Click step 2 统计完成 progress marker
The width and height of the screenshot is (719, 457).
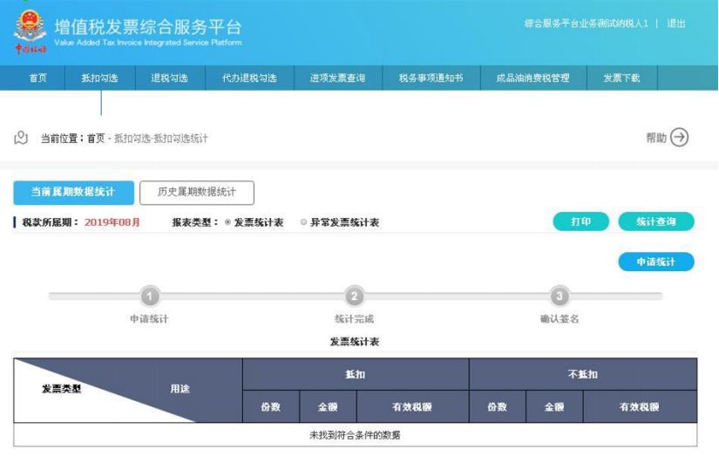(x=355, y=297)
